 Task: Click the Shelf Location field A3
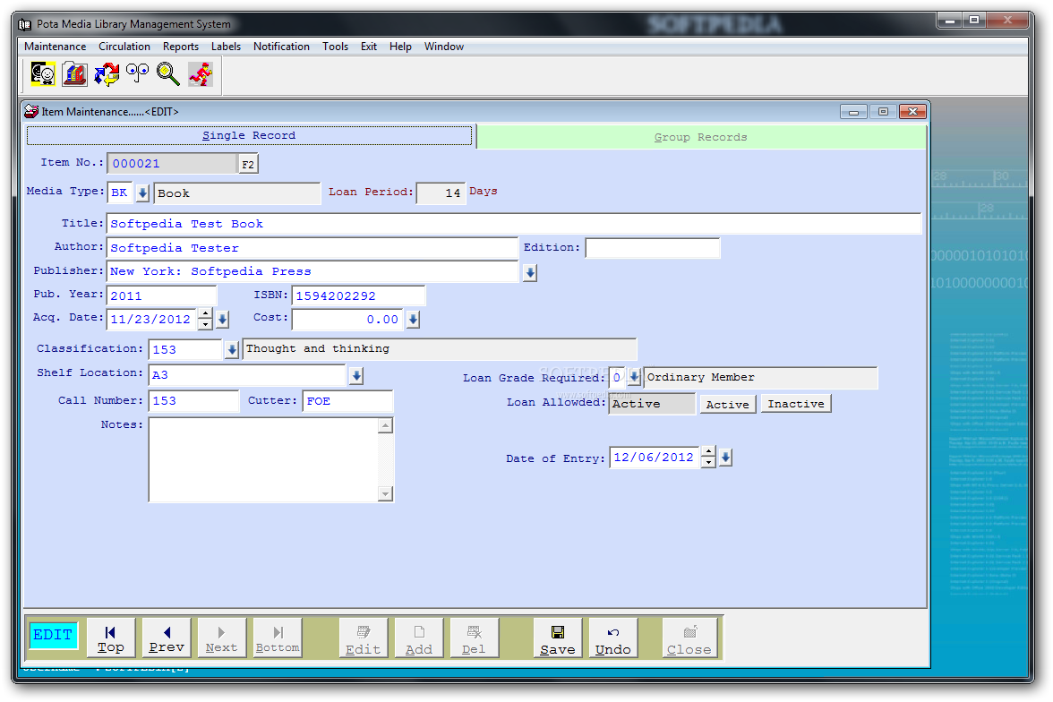click(247, 375)
